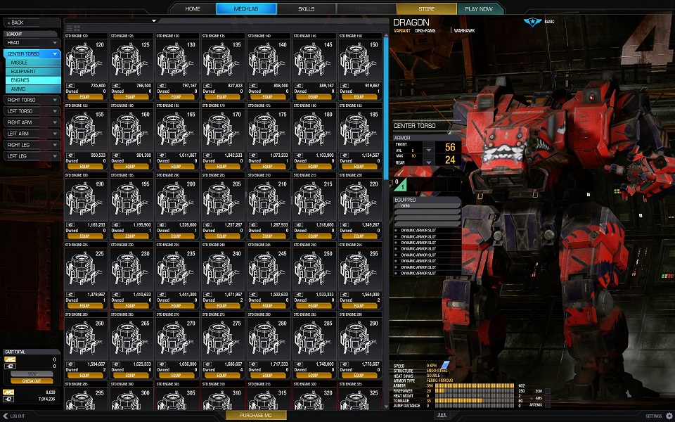This screenshot has height=422, width=675.
Task: Toggle the ECM indicator box
Action: 548,391
